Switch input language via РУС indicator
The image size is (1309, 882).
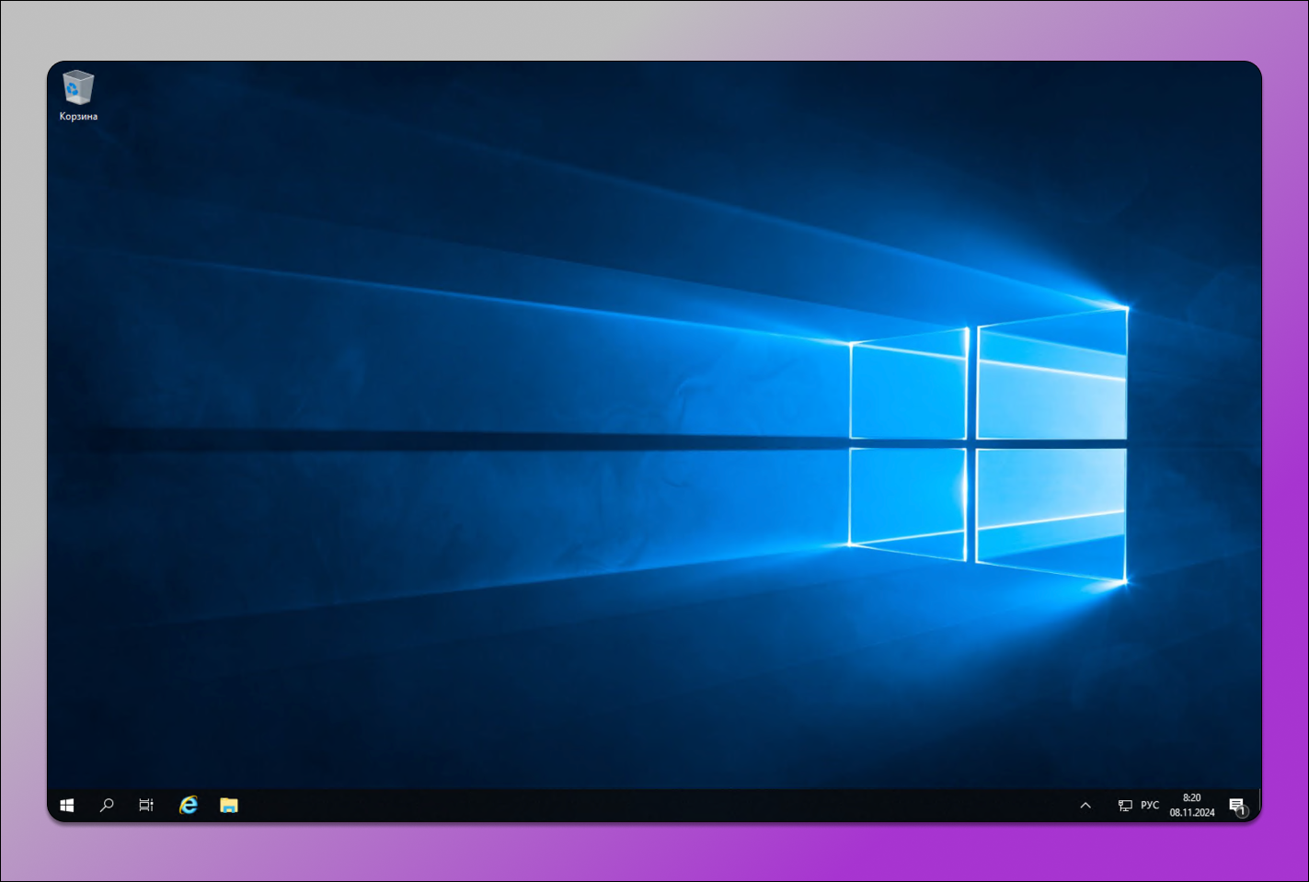(1150, 806)
